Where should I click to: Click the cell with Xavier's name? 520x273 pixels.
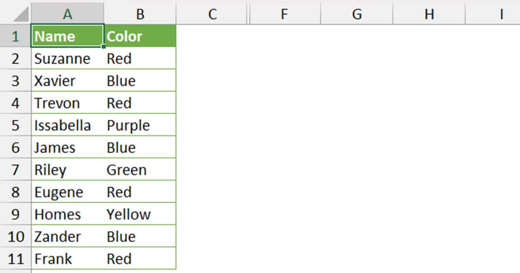point(67,81)
